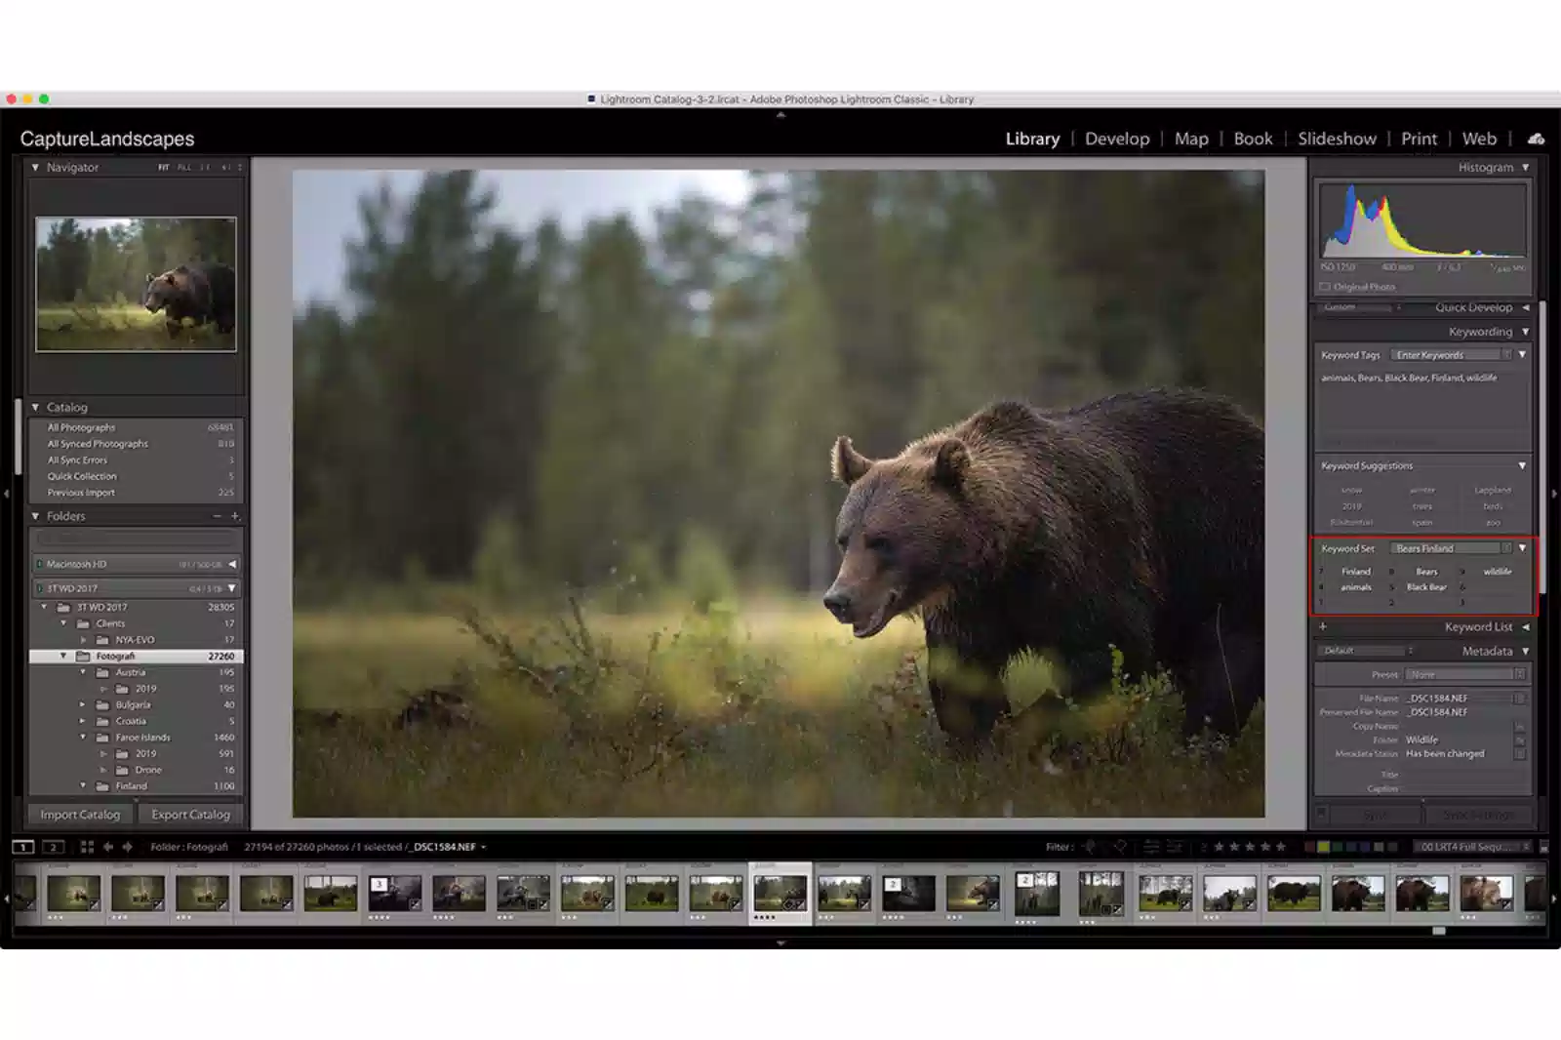Select the yellow color label swatch
Viewport: 1561px width, 1040px height.
tap(1323, 847)
